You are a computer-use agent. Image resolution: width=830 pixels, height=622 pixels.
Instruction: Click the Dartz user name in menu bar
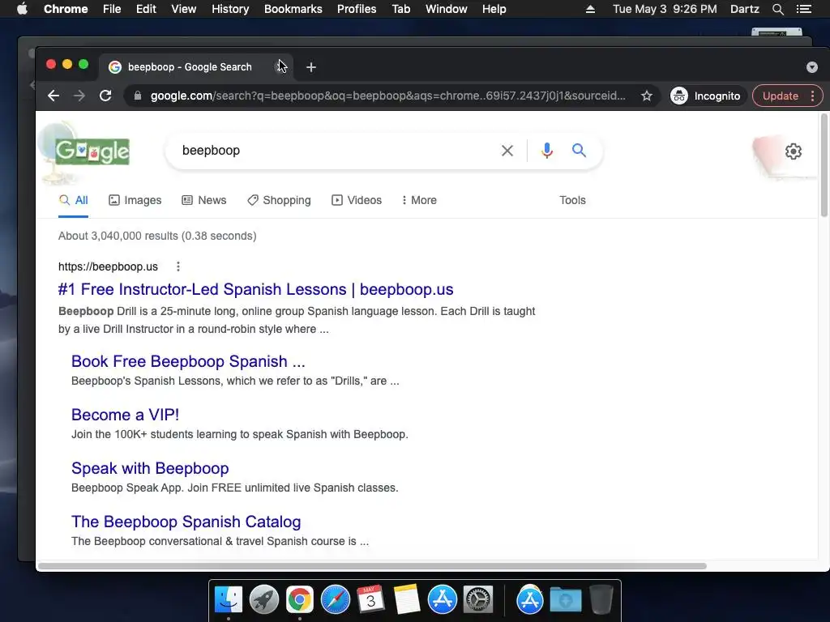click(x=744, y=9)
